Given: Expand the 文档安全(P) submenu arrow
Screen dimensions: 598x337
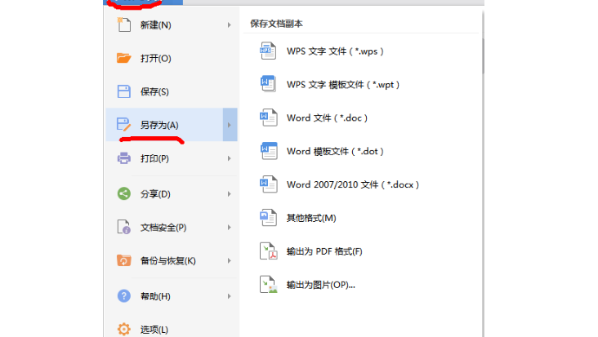Looking at the screenshot, I should (230, 228).
